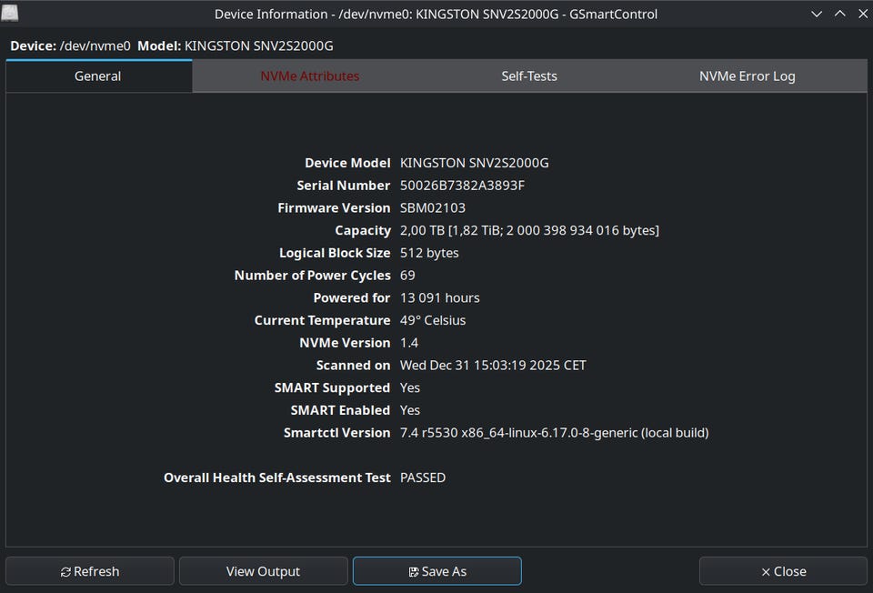Click the firmware version SBM02103
This screenshot has height=593, width=873.
433,207
